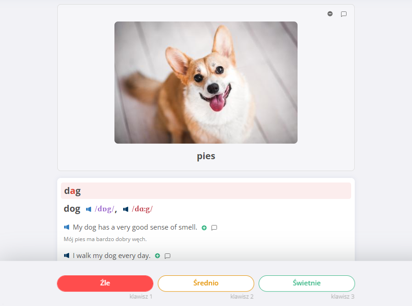Click the American transcription /dɑːg/

pos(142,209)
